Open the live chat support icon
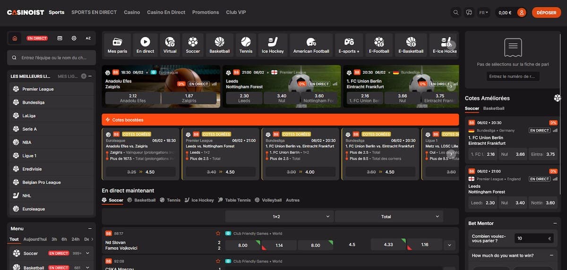The height and width of the screenshot is (270, 567). coord(469,13)
